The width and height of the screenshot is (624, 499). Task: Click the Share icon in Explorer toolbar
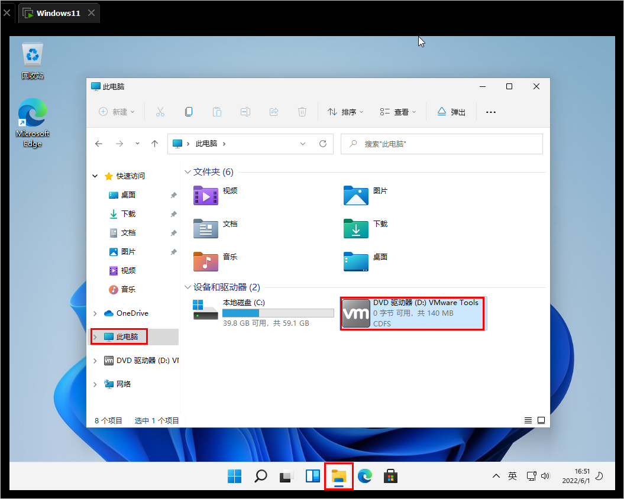(x=273, y=112)
